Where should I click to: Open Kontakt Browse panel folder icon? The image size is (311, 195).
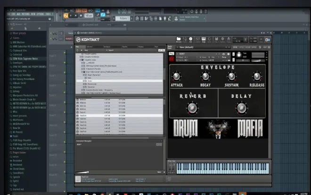click(x=179, y=39)
